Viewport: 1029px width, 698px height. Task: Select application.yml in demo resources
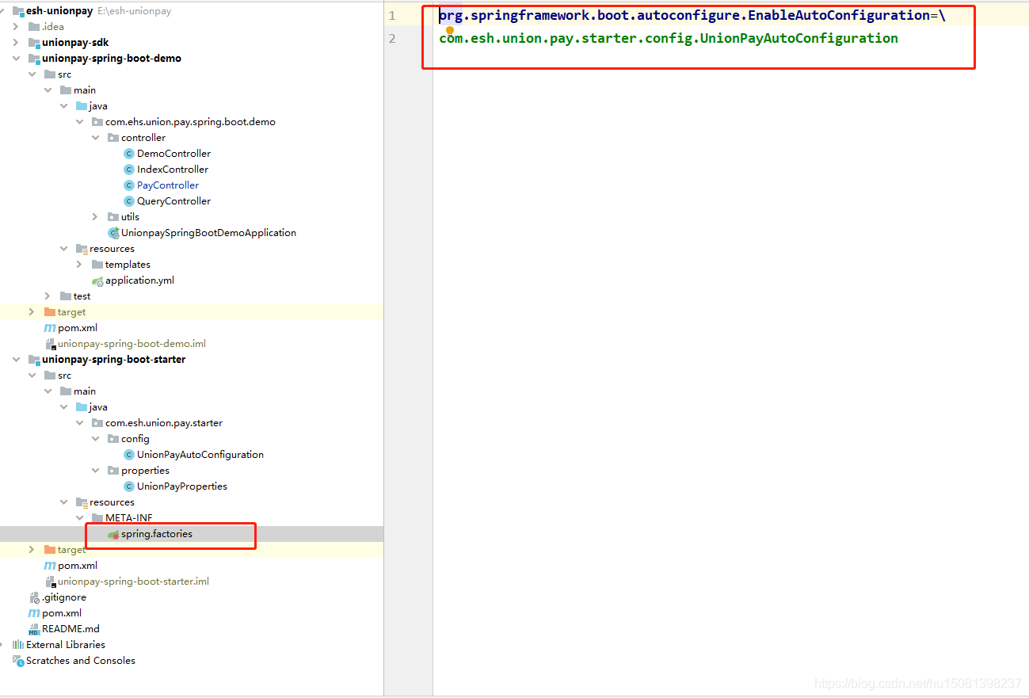pos(139,280)
